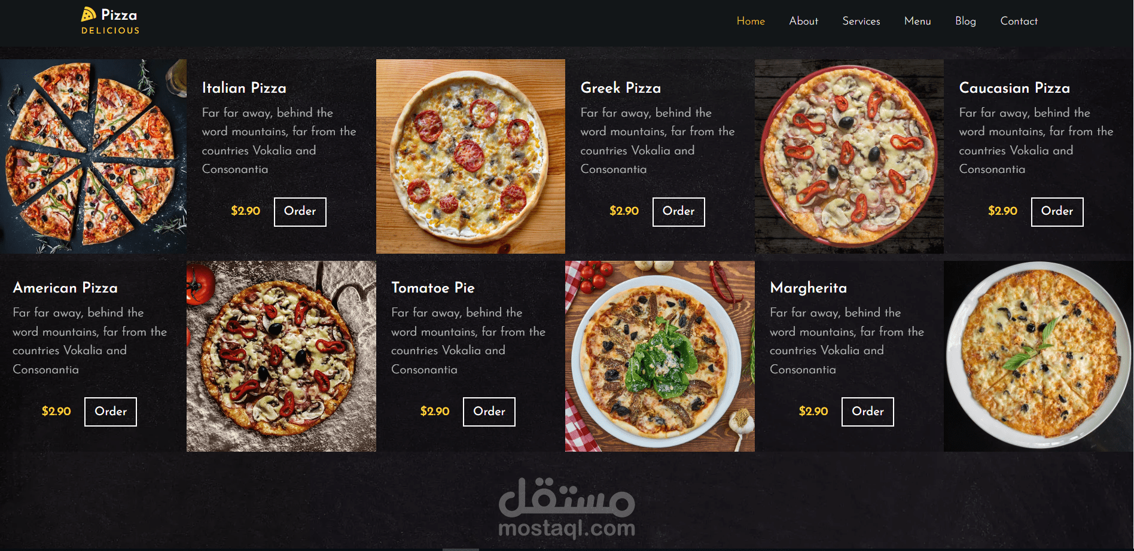Open the sliced Italian Pizza photo
Image resolution: width=1134 pixels, height=551 pixels.
93,156
